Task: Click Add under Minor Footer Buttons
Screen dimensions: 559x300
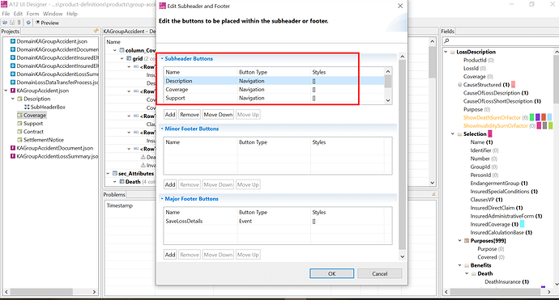Action: pos(170,184)
